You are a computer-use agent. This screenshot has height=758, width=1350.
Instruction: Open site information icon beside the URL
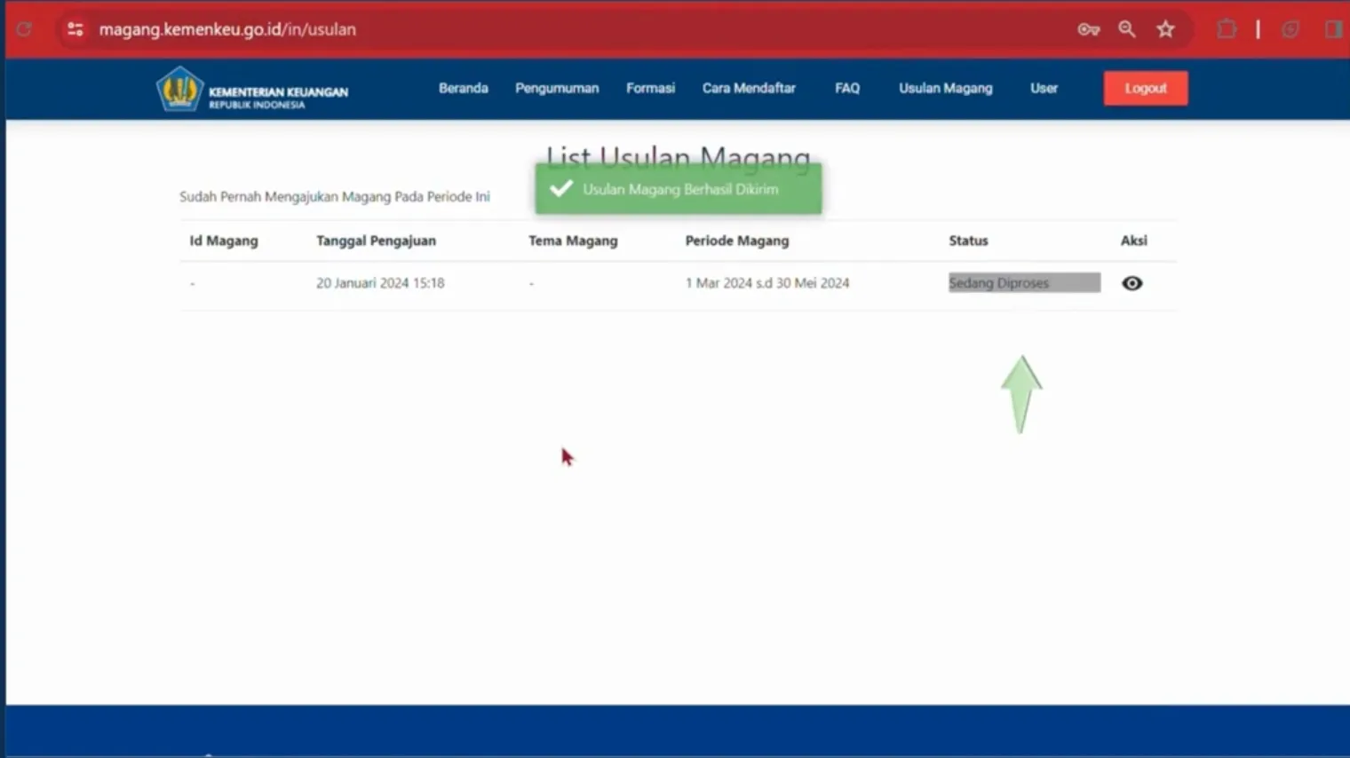(x=75, y=29)
